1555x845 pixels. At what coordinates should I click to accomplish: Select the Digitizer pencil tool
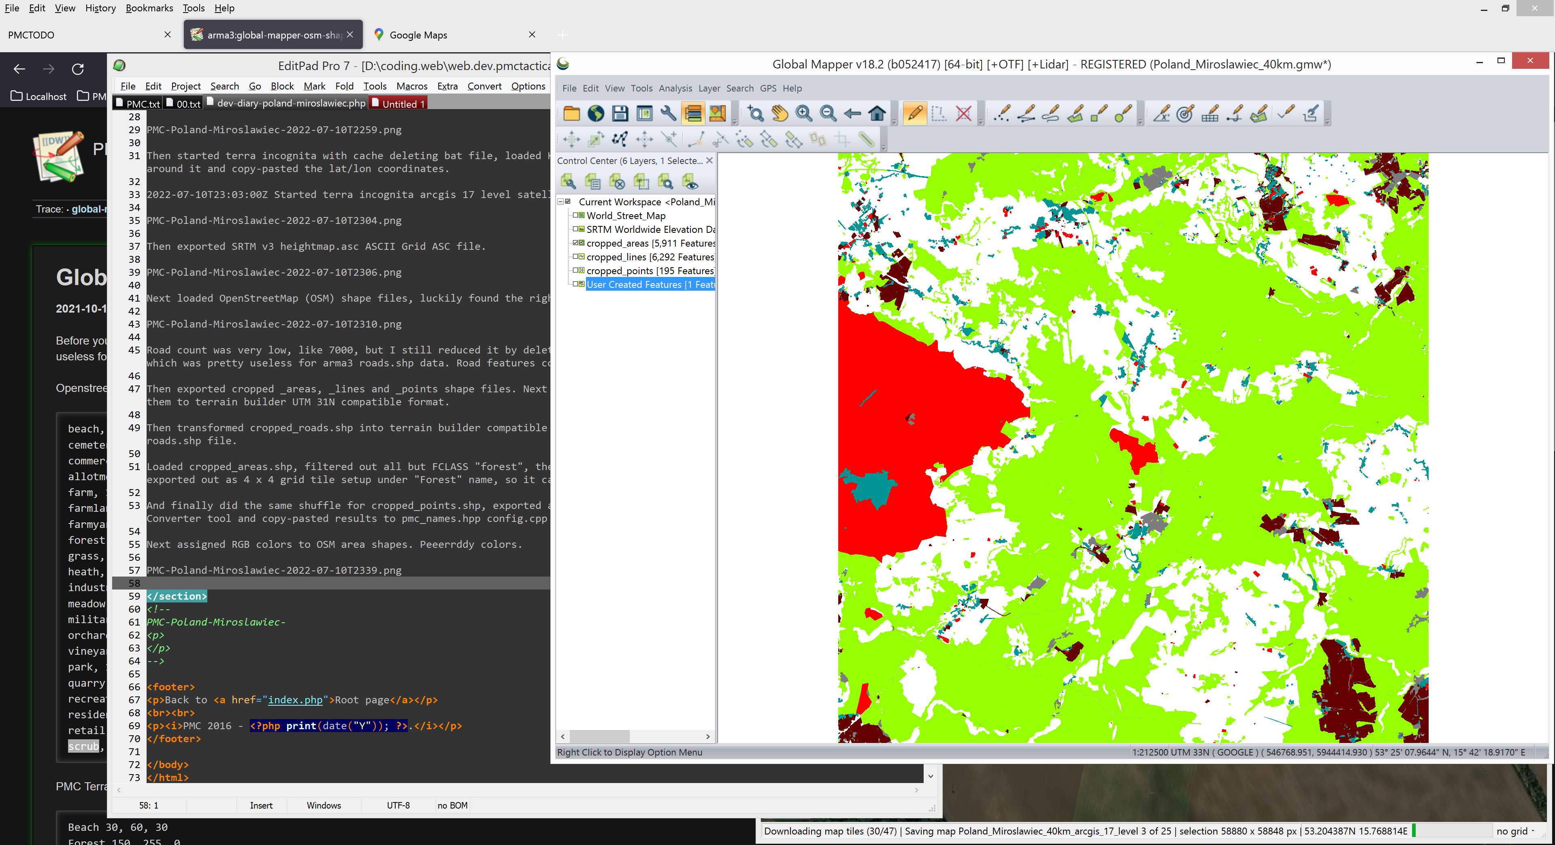914,113
